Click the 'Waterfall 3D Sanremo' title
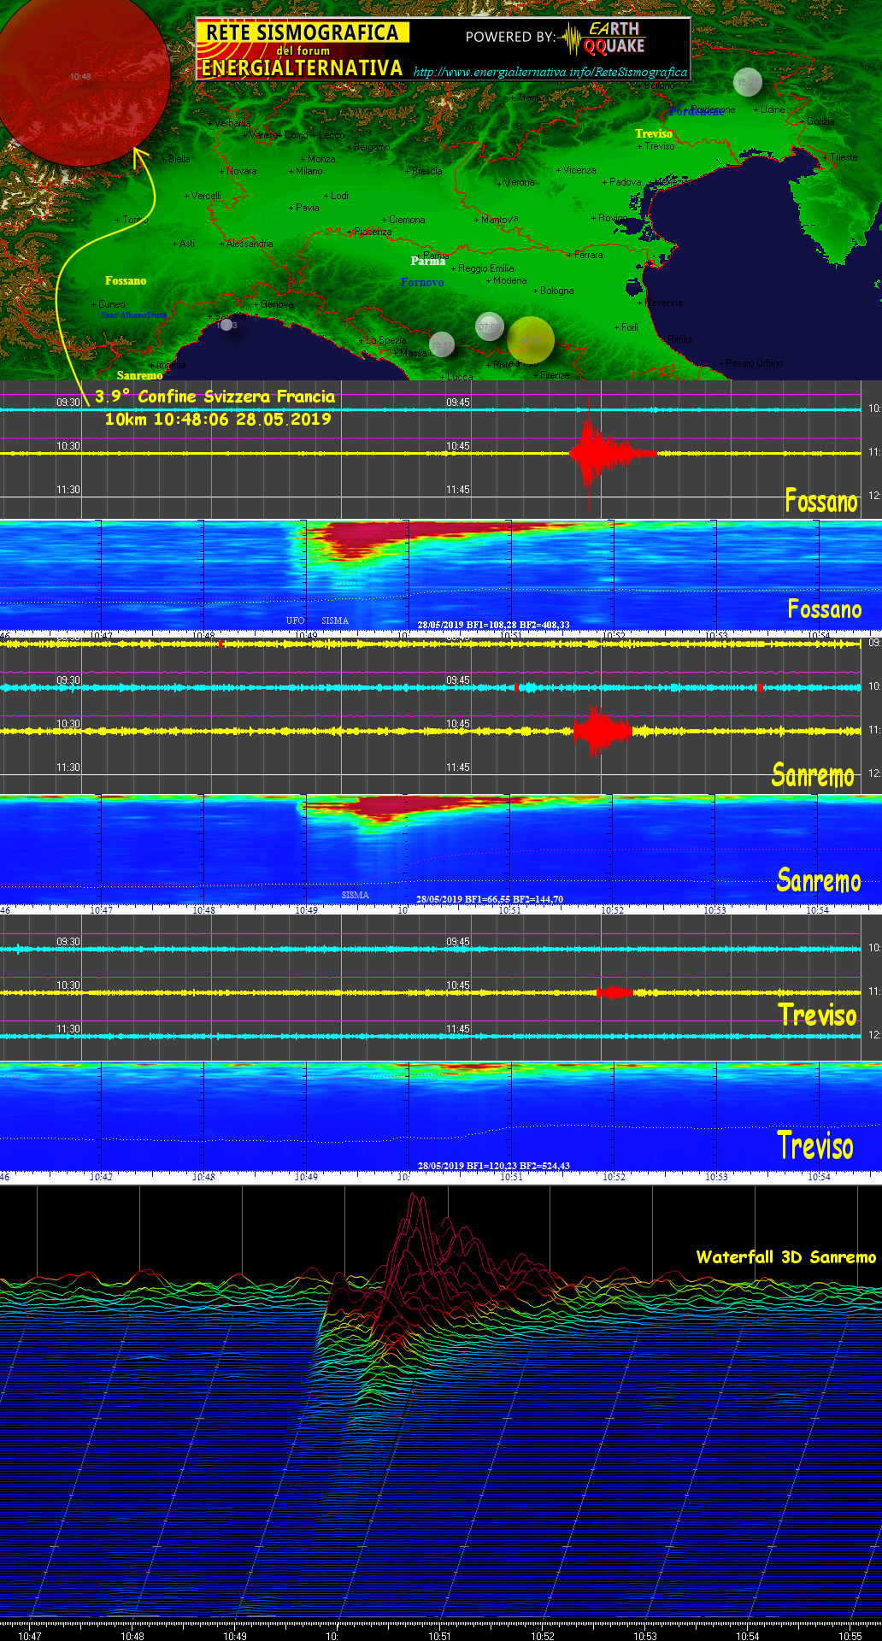882x1641 pixels. (x=786, y=1257)
